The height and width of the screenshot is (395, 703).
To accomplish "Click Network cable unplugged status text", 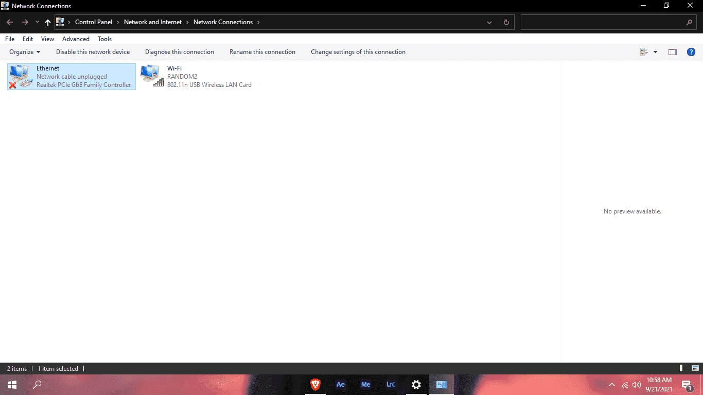I will (x=72, y=77).
